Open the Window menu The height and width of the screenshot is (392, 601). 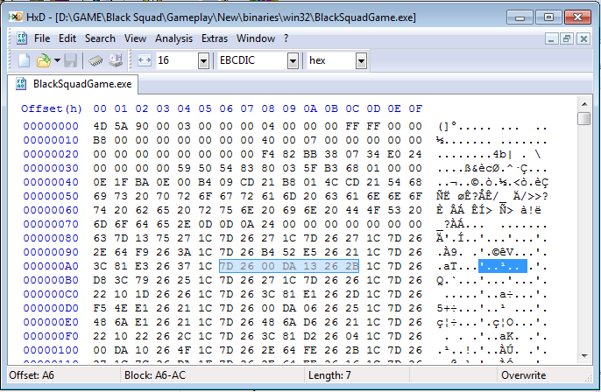click(x=255, y=38)
